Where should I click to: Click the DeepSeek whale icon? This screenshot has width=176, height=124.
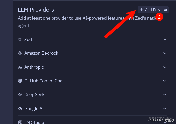pyautogui.click(x=20, y=95)
